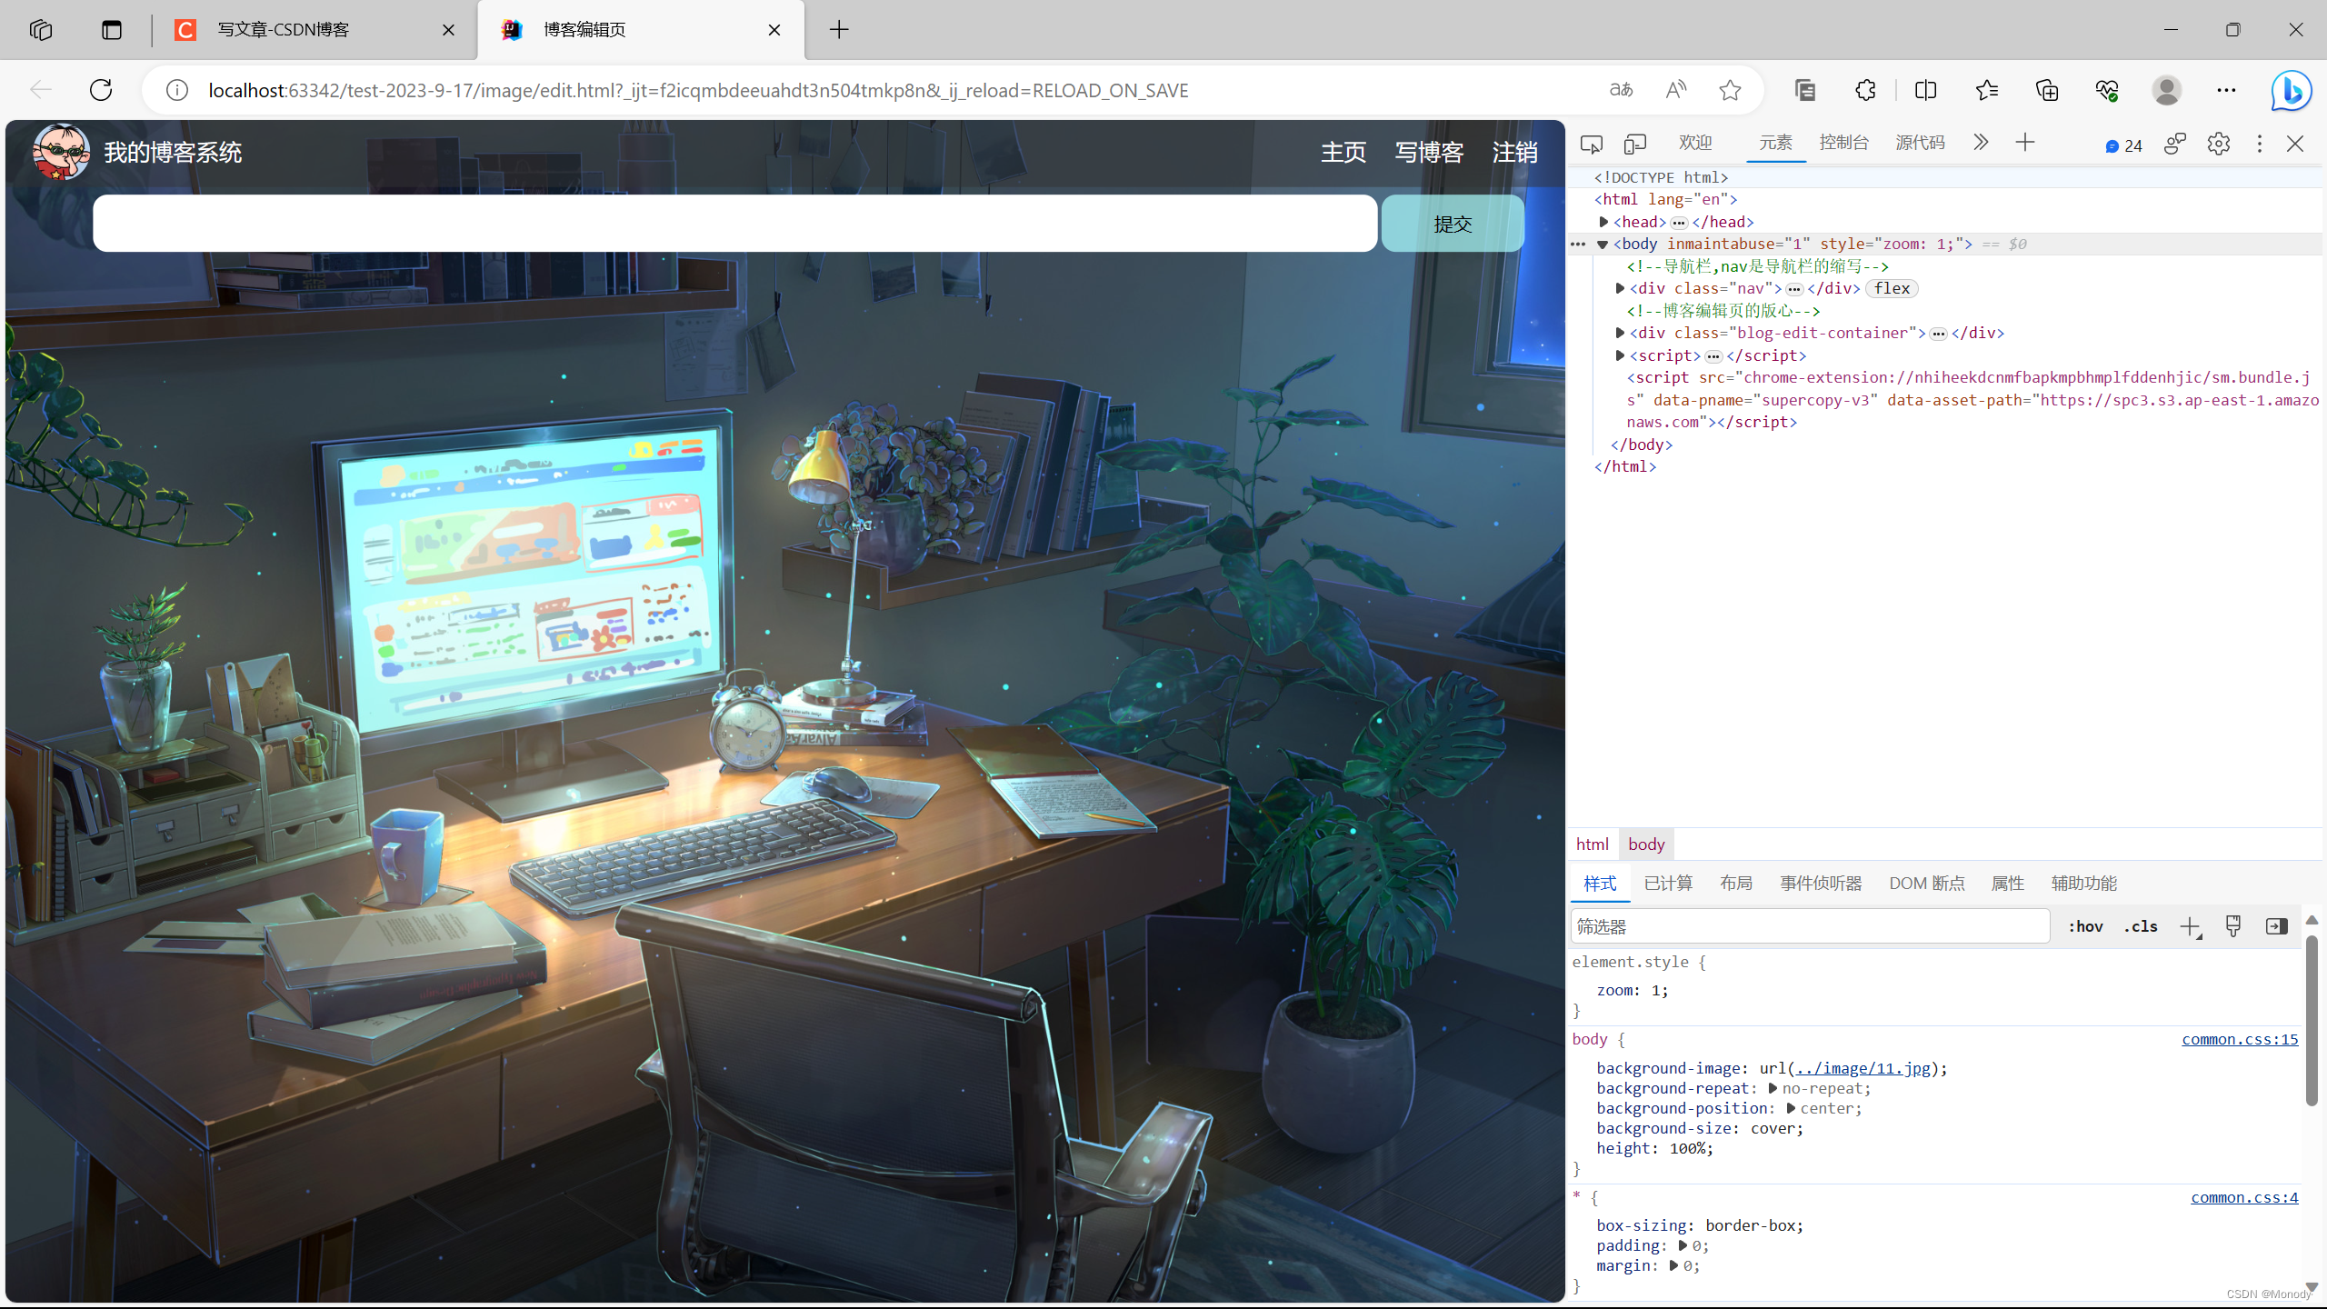Expand background-repeat shorthand triangle
Viewport: 2327px width, 1309px height.
coord(1772,1088)
